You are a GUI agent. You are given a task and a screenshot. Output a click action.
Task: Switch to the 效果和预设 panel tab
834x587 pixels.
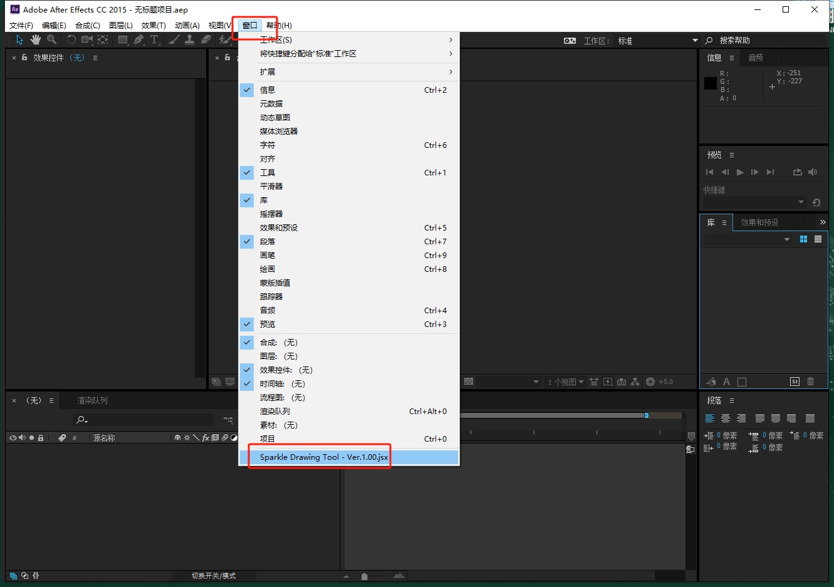(x=759, y=222)
